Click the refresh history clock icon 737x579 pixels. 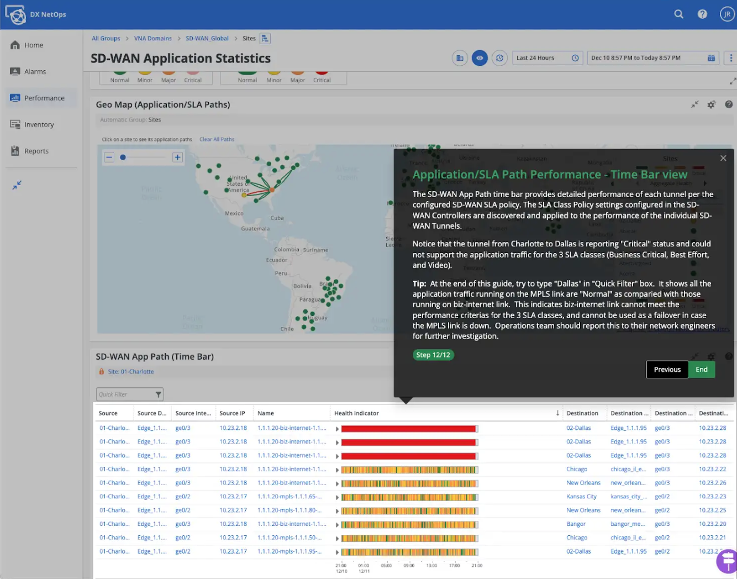tap(499, 58)
